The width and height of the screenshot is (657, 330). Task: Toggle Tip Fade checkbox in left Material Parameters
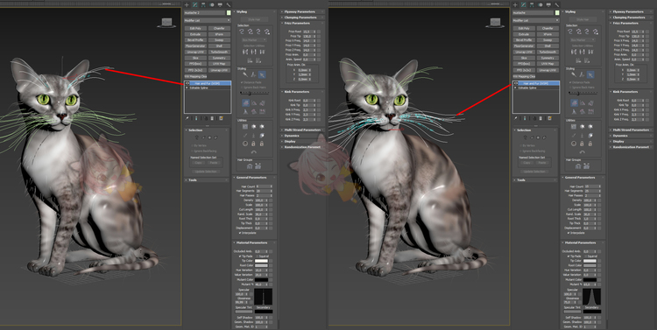tap(240, 256)
